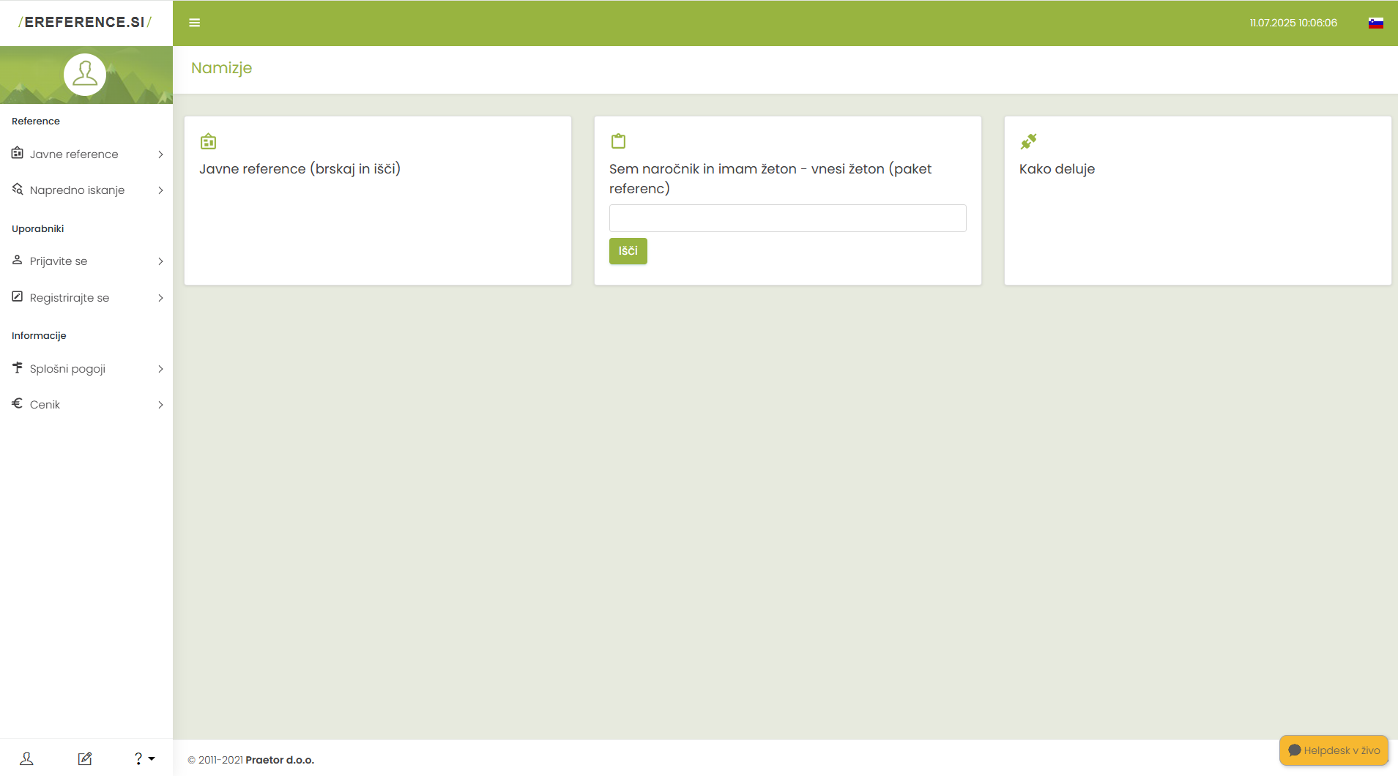The width and height of the screenshot is (1398, 776).
Task: Open Prijavite se menu item
Action: [59, 261]
